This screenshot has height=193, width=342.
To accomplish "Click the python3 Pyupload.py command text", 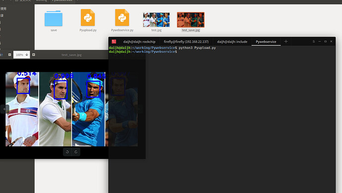I will coord(197,48).
